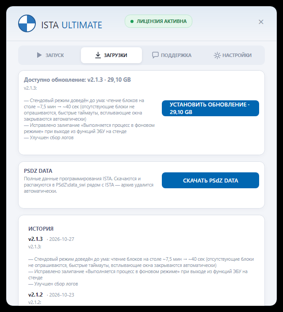
Task: Click the ISTA ULTIMATE title text
Action: coord(72,25)
